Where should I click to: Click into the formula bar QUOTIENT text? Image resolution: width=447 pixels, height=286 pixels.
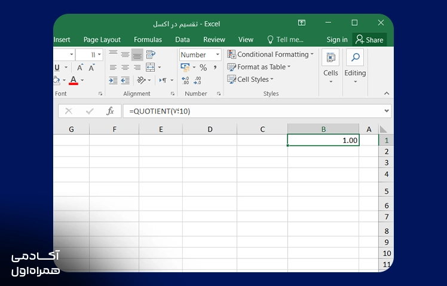click(160, 111)
